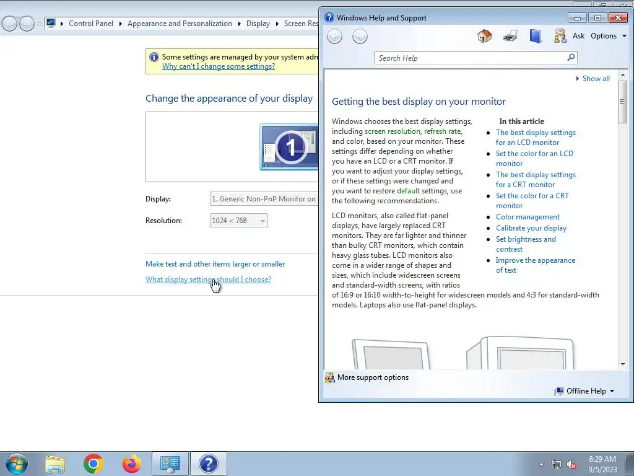634x476 pixels.
Task: Open 'Set the color for an LCD monitor'
Action: point(534,159)
